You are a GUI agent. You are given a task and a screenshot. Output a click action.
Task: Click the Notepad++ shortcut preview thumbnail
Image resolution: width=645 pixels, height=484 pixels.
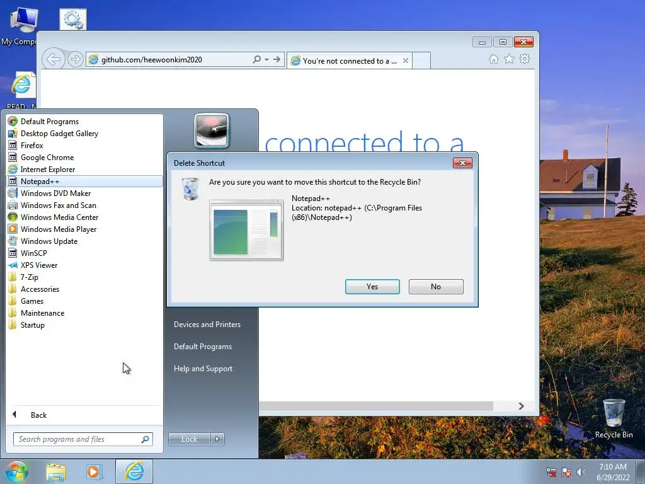tap(246, 229)
